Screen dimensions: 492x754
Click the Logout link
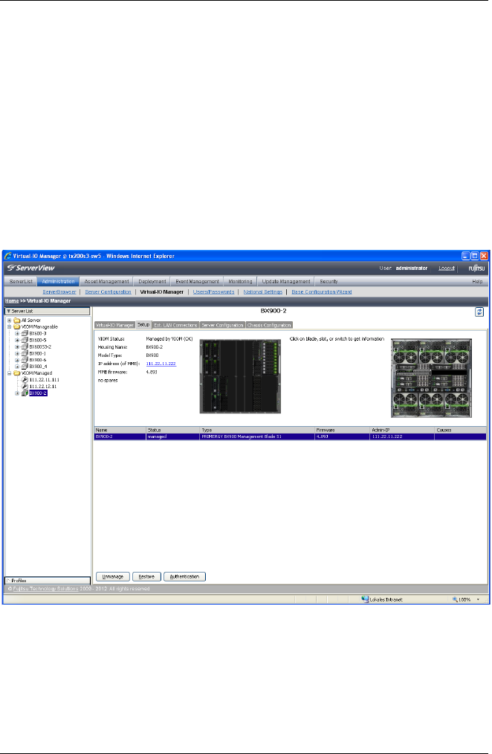pos(447,268)
